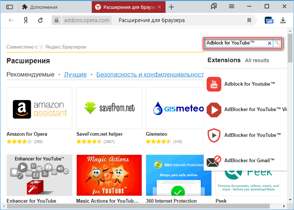The image size is (294, 210).
Task: Open the SaveFrom.net helper thumbnail
Action: [109, 108]
